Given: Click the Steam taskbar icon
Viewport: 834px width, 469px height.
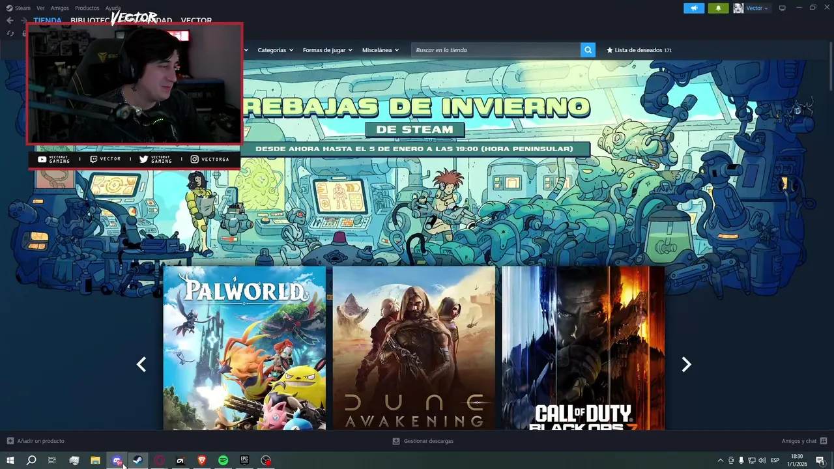Looking at the screenshot, I should pos(137,461).
